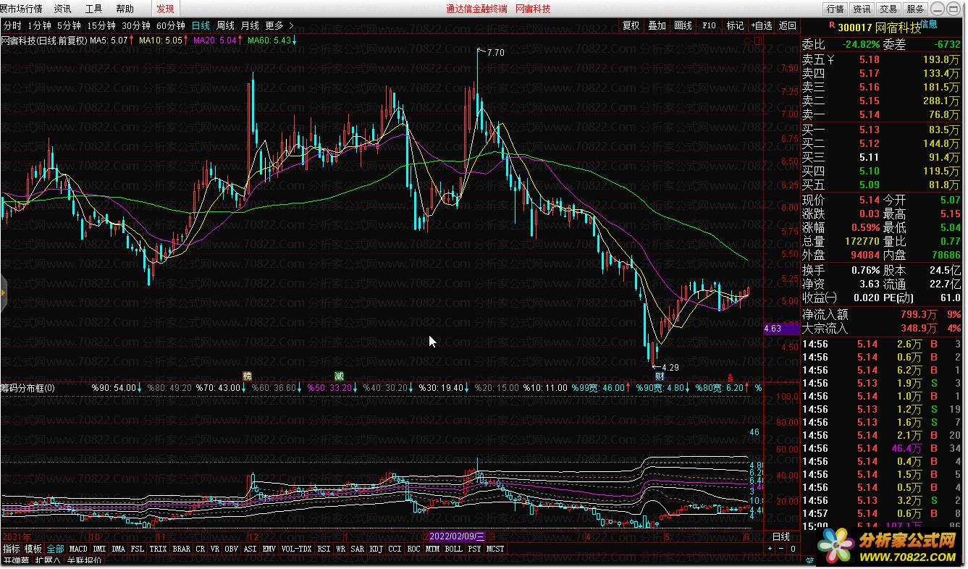Image resolution: width=968 pixels, height=569 pixels.
Task: Switch to 分时 time-sharing chart
Action: tap(12, 25)
